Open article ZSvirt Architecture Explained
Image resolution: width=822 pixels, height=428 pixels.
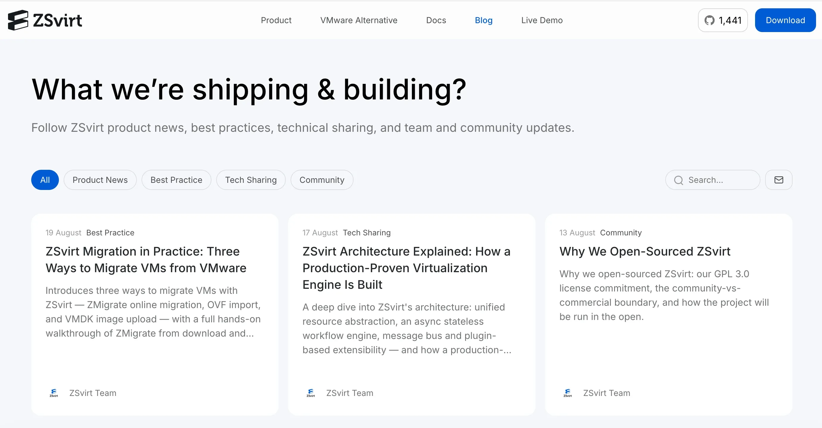coord(407,268)
